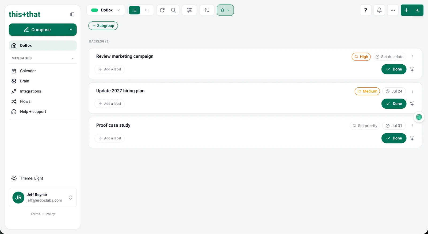428x234 pixels.
Task: Open AI sparkle assistant in top bar
Action: 418,10
